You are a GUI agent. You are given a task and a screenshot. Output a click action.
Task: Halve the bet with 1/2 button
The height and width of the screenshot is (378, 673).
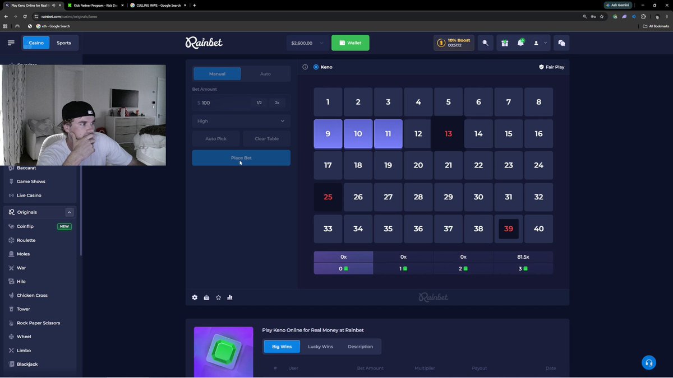259,103
